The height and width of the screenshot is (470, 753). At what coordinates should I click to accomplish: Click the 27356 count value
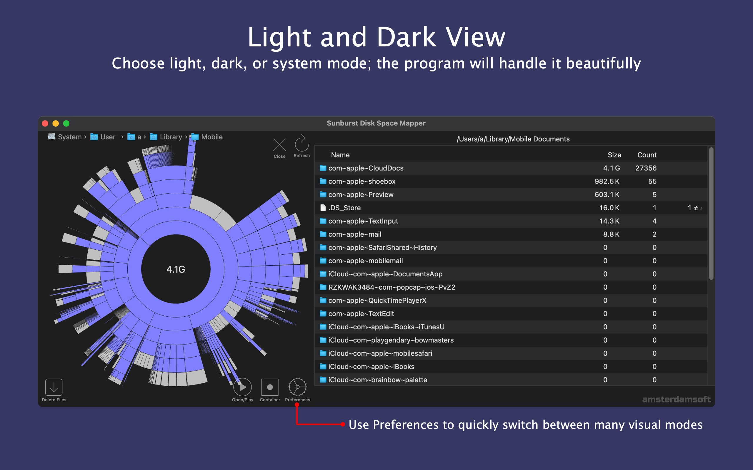click(x=646, y=168)
